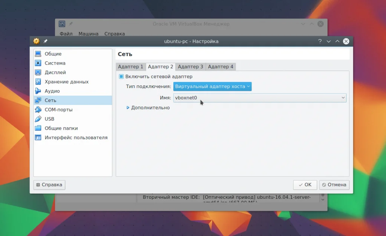Go to Хранение данных settings
Screen dimensions: 386x236
(73, 82)
